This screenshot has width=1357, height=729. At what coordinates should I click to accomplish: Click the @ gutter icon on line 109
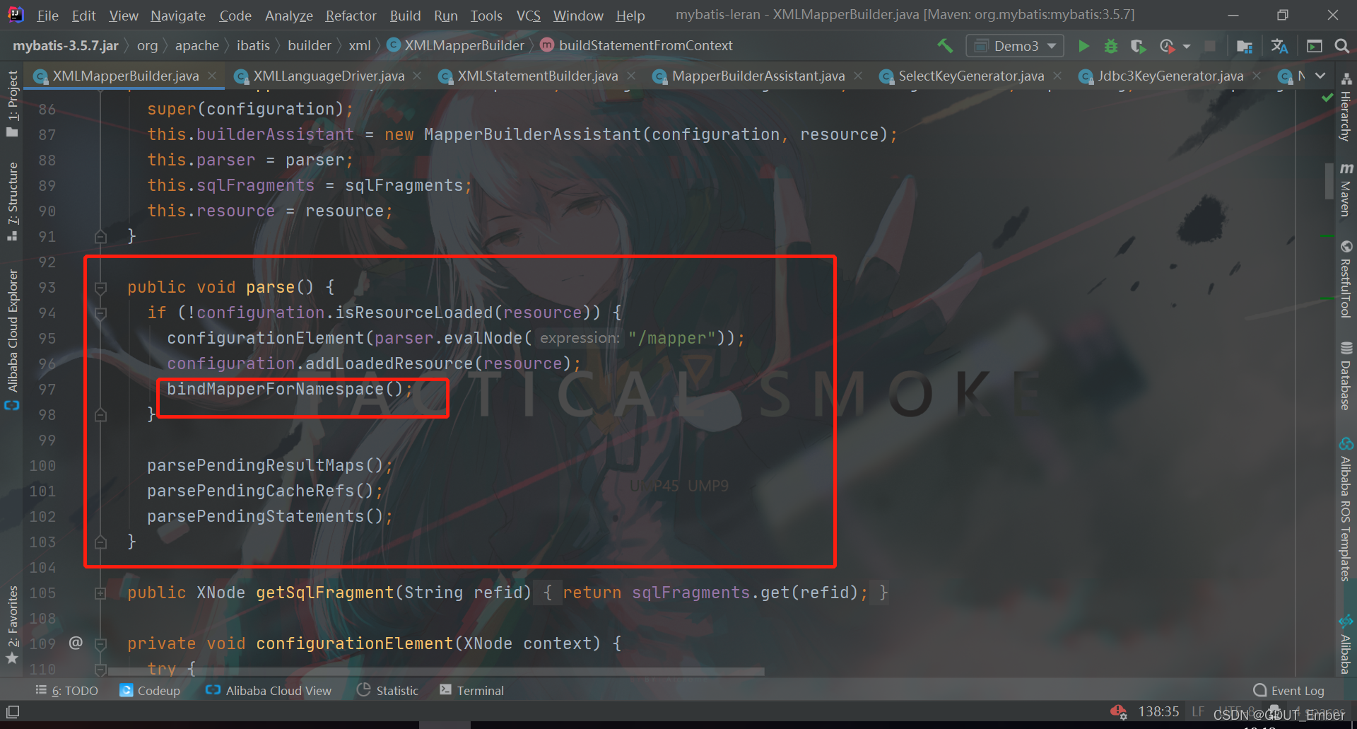point(76,643)
